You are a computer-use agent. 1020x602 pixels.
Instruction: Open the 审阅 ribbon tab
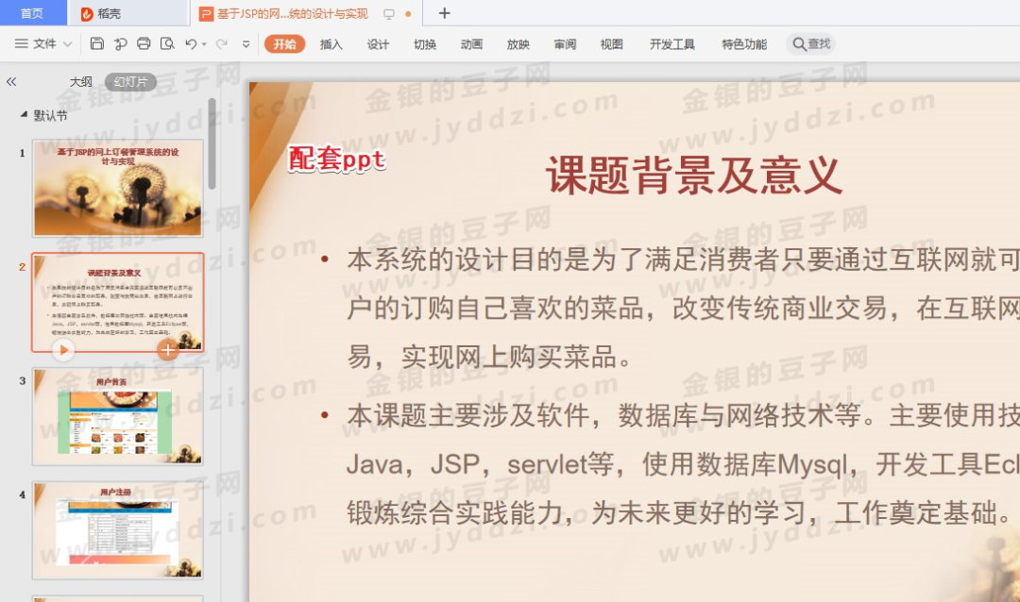566,44
